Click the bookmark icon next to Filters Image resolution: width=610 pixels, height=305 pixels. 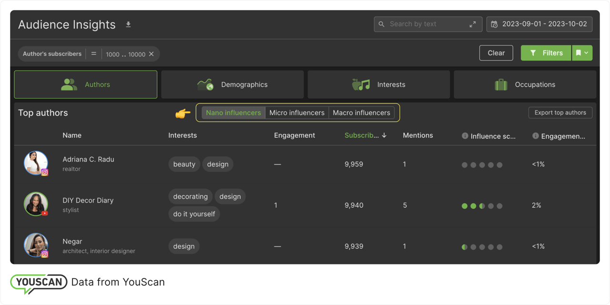(x=578, y=53)
